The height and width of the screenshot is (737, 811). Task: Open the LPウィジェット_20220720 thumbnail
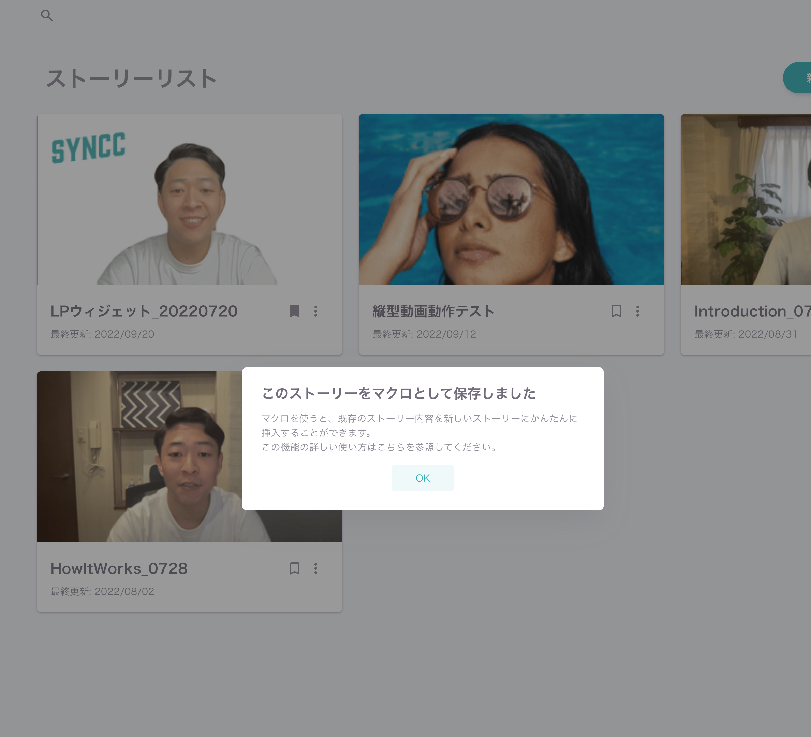coord(190,199)
